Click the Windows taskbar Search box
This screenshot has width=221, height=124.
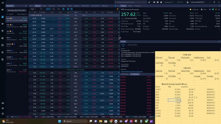[x=75, y=121]
